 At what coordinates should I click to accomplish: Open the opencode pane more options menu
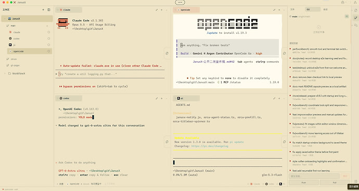284,10
